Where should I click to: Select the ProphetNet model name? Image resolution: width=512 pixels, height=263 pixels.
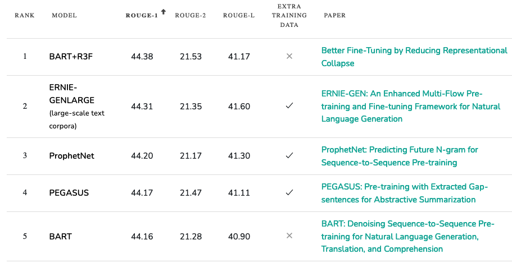tap(71, 156)
